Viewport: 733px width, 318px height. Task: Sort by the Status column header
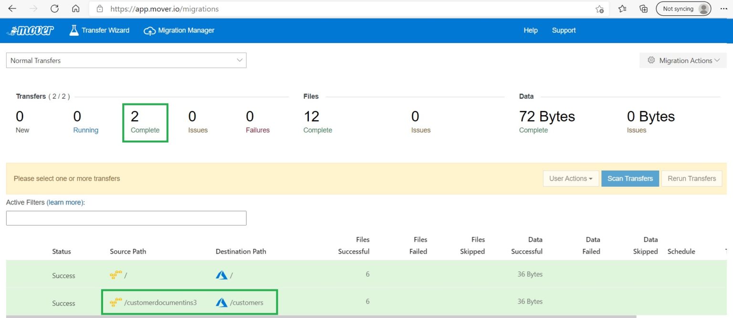pyautogui.click(x=62, y=251)
